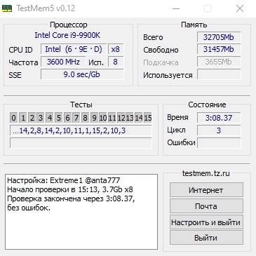The width and height of the screenshot is (256, 256).
Task: Open the Интернет button
Action: point(206,190)
